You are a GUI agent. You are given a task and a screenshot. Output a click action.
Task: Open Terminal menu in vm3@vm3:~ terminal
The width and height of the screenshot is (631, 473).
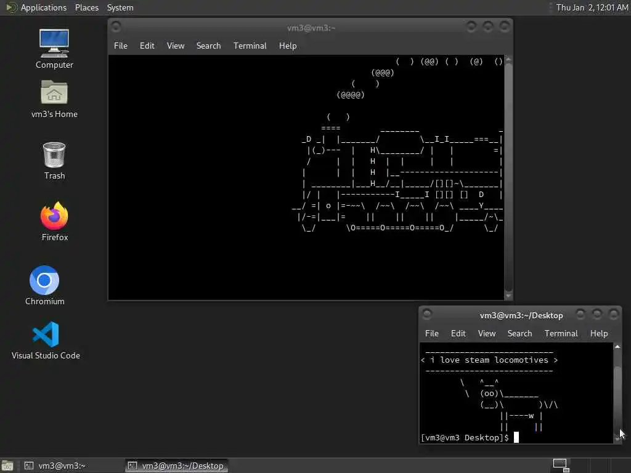(x=250, y=46)
